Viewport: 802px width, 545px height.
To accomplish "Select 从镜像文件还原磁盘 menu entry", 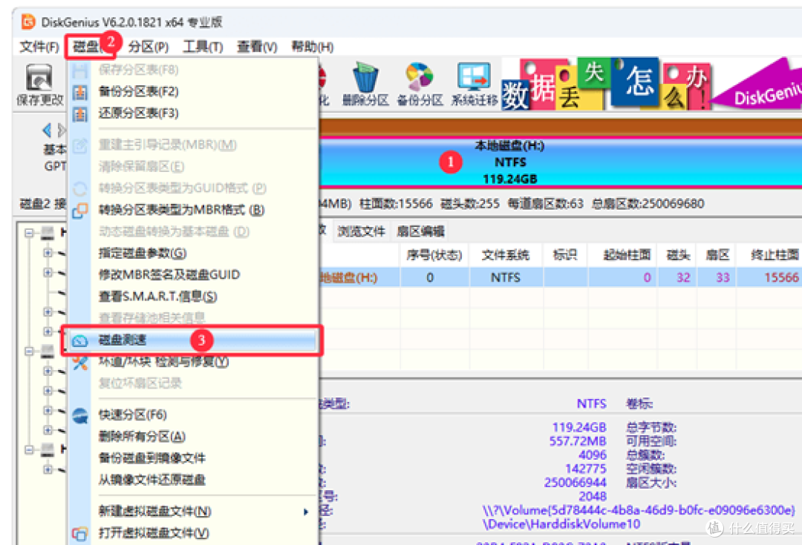I will click(152, 480).
